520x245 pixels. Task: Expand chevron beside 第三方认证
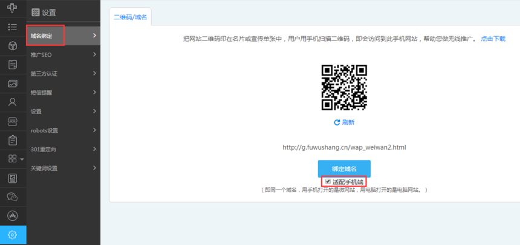pyautogui.click(x=95, y=73)
